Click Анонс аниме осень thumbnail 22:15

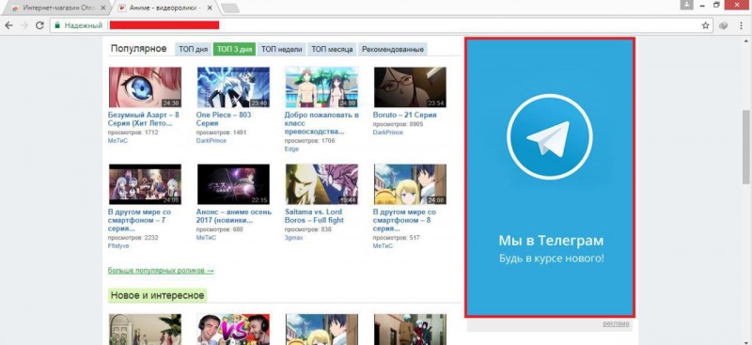pos(233,184)
